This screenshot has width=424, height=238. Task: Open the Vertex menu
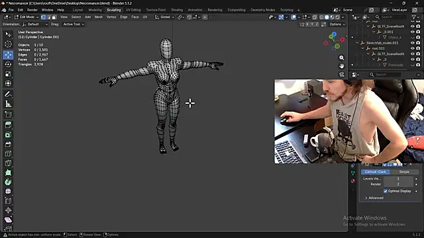click(x=111, y=17)
